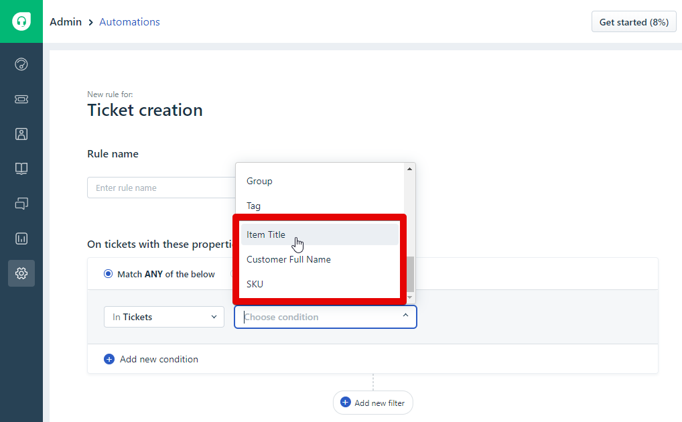The image size is (682, 422).
Task: Click the Add new filter button
Action: point(372,403)
